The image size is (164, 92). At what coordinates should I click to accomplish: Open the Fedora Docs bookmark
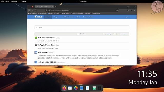coord(42,13)
